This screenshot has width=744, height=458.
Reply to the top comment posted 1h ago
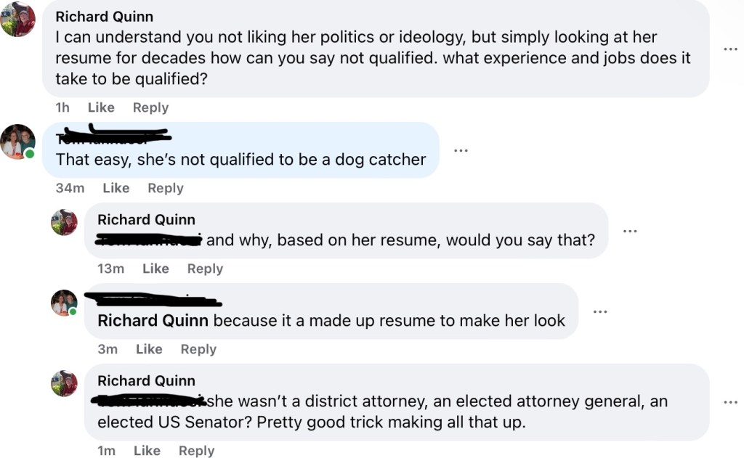point(150,107)
